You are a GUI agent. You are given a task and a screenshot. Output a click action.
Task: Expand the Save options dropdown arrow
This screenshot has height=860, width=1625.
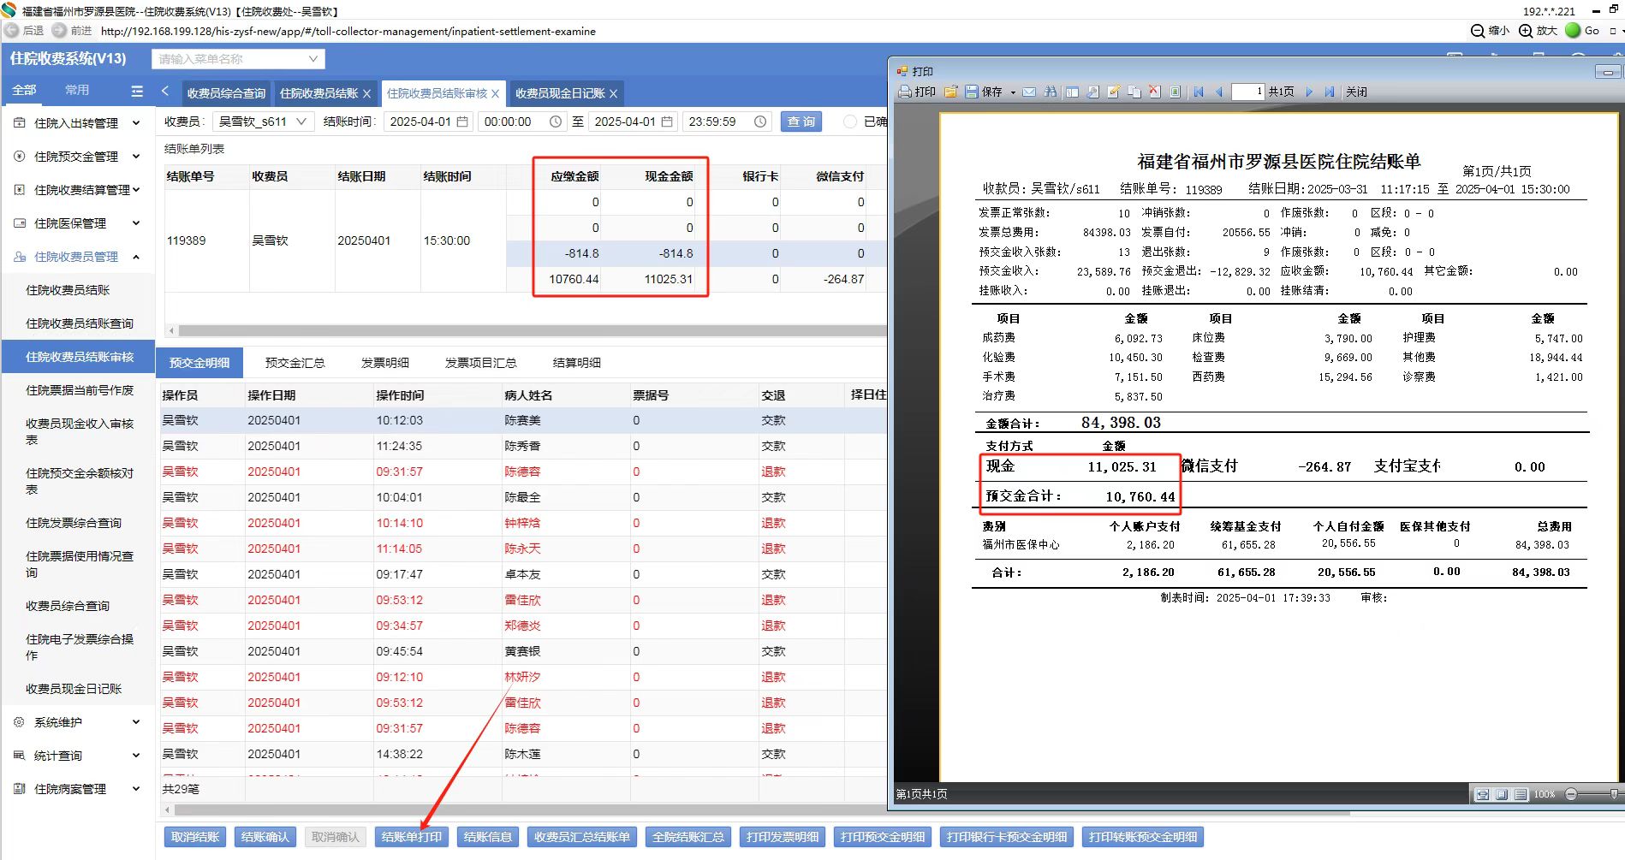coord(1013,92)
